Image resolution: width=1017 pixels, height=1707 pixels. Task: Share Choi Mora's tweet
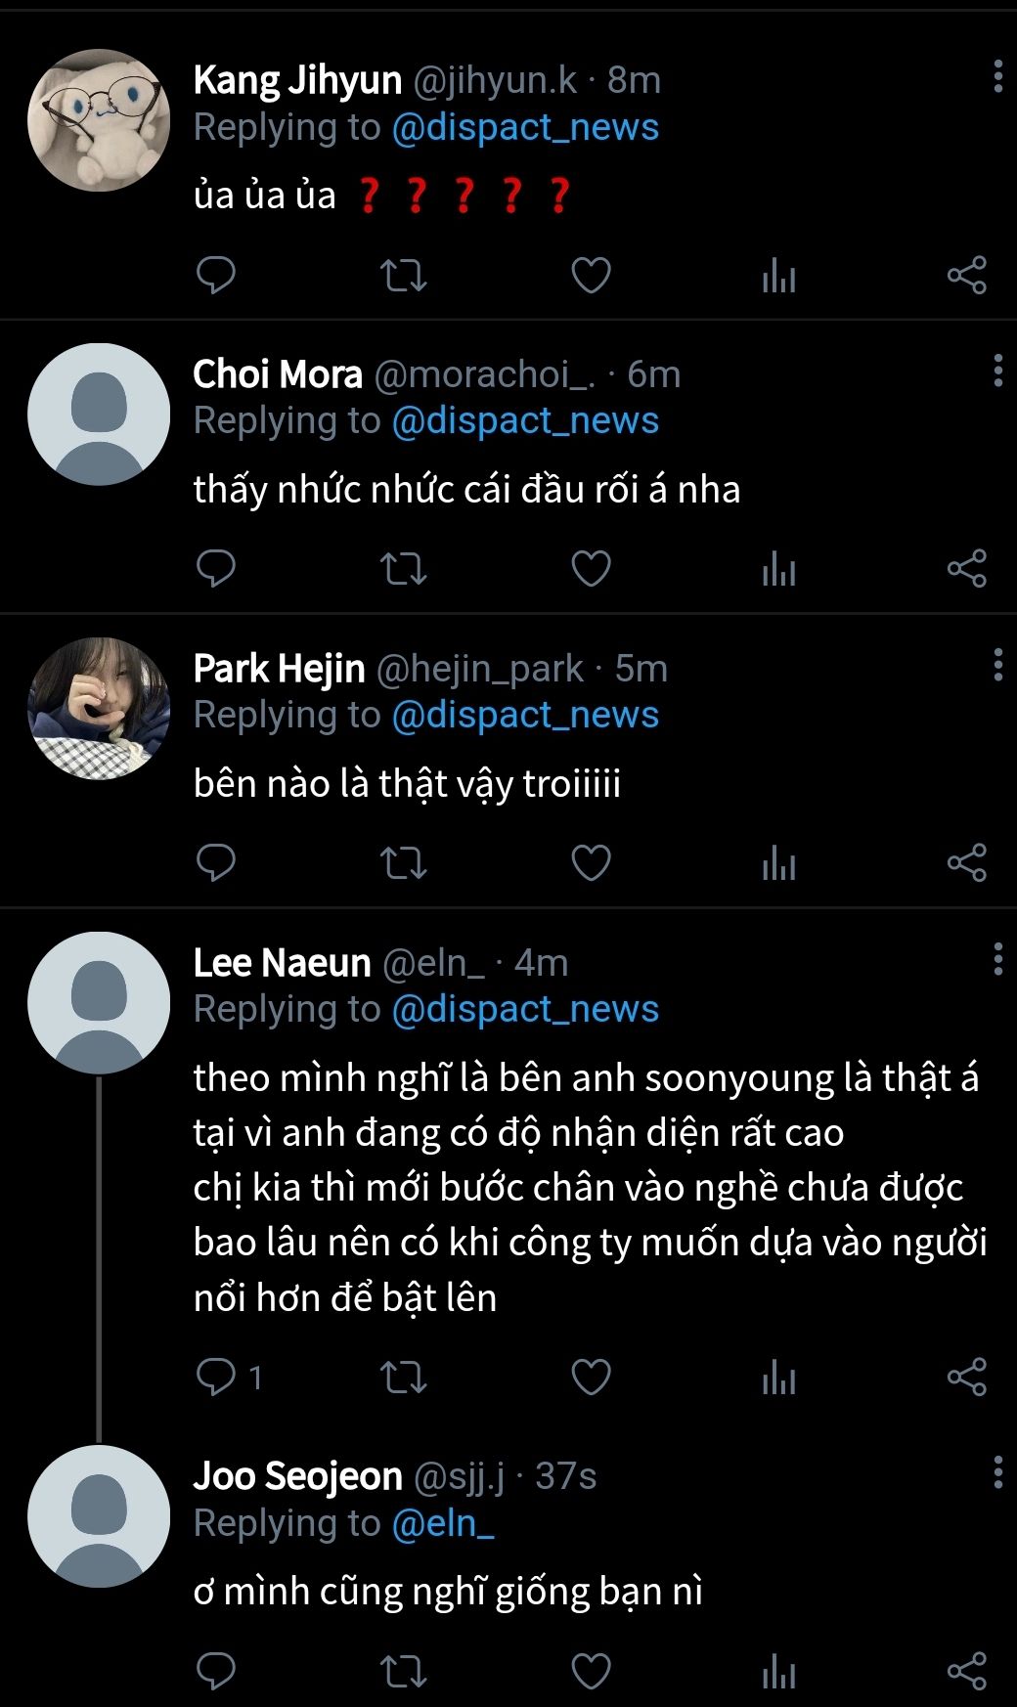pos(966,569)
